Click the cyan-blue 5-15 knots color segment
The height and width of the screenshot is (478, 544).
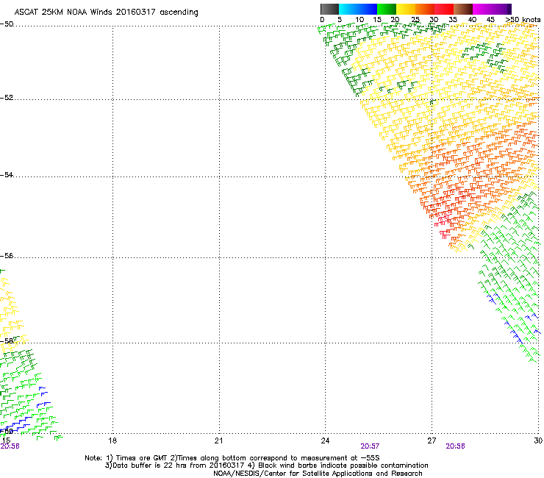[358, 9]
